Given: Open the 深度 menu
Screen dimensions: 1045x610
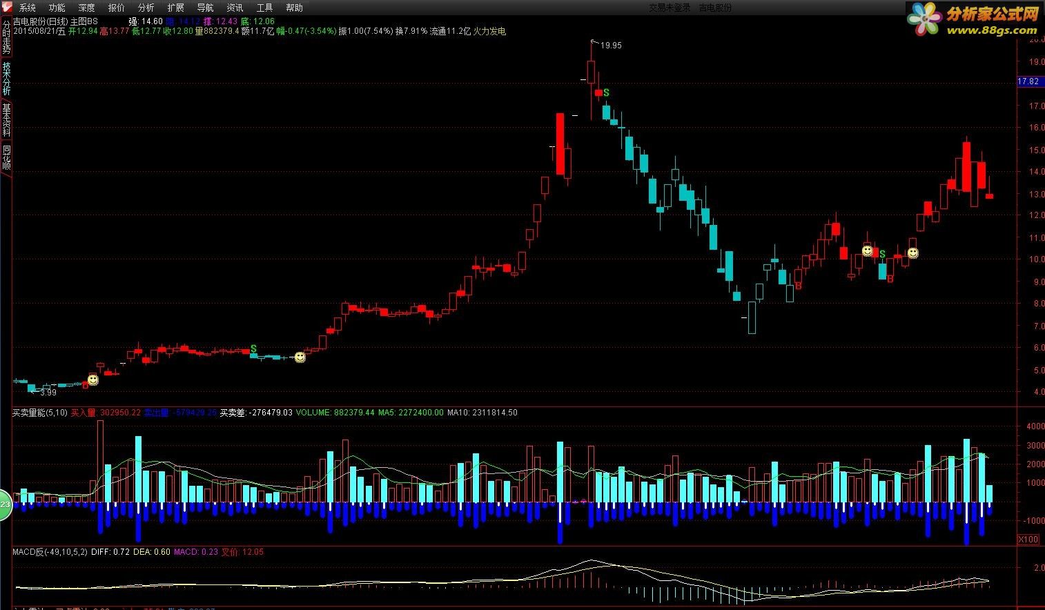Looking at the screenshot, I should 87,8.
